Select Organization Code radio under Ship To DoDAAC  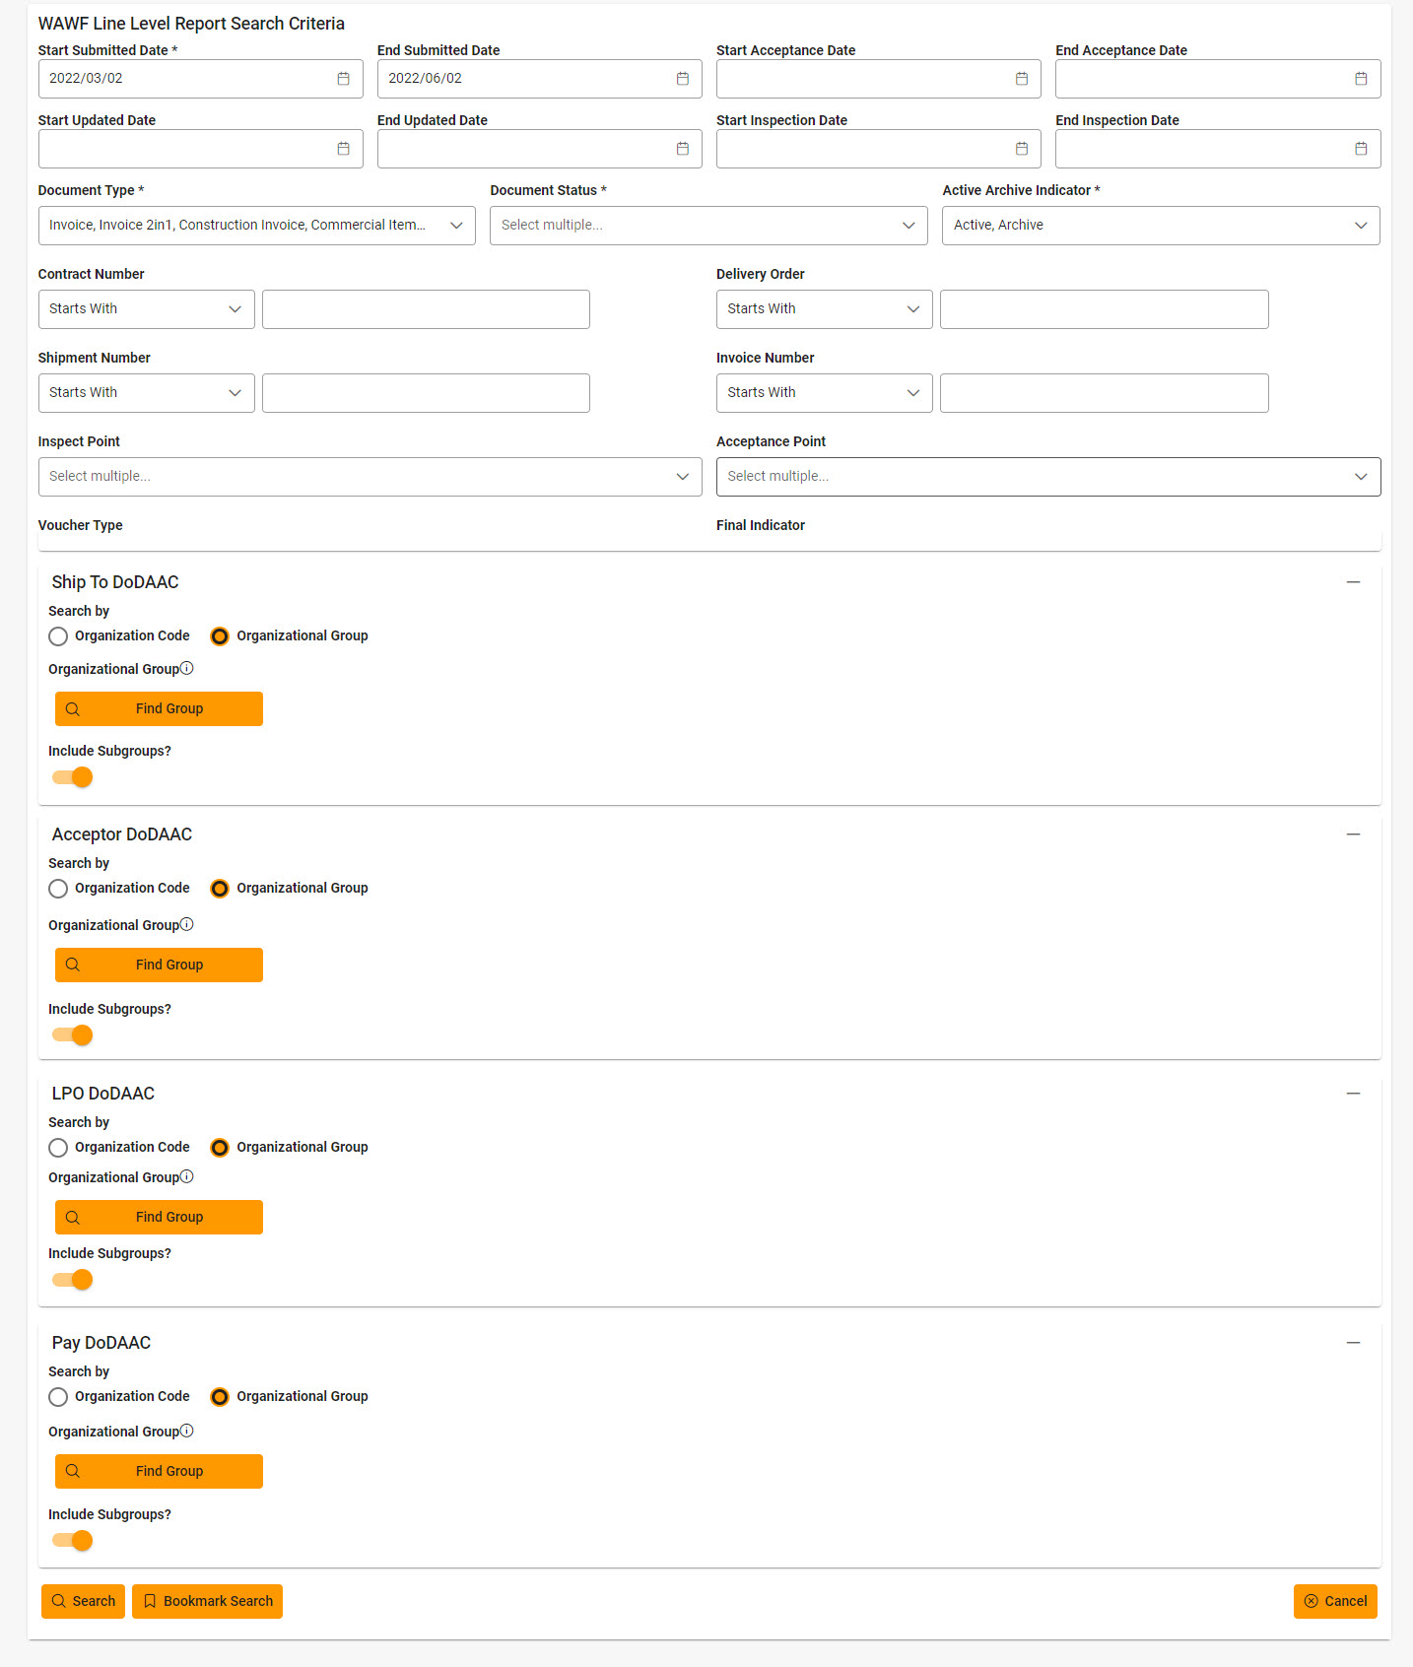(x=58, y=636)
